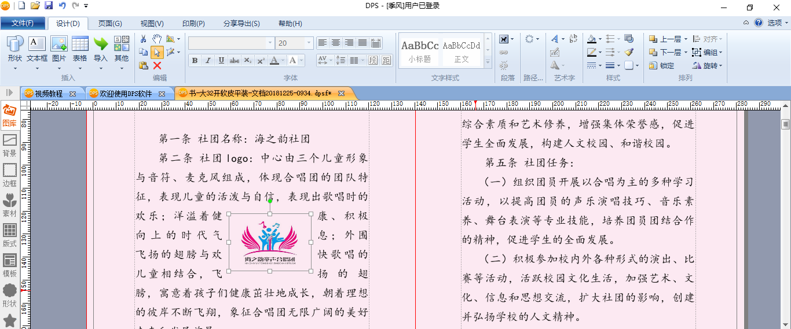Click the format painter brush icon
The image size is (791, 329).
click(x=629, y=52)
